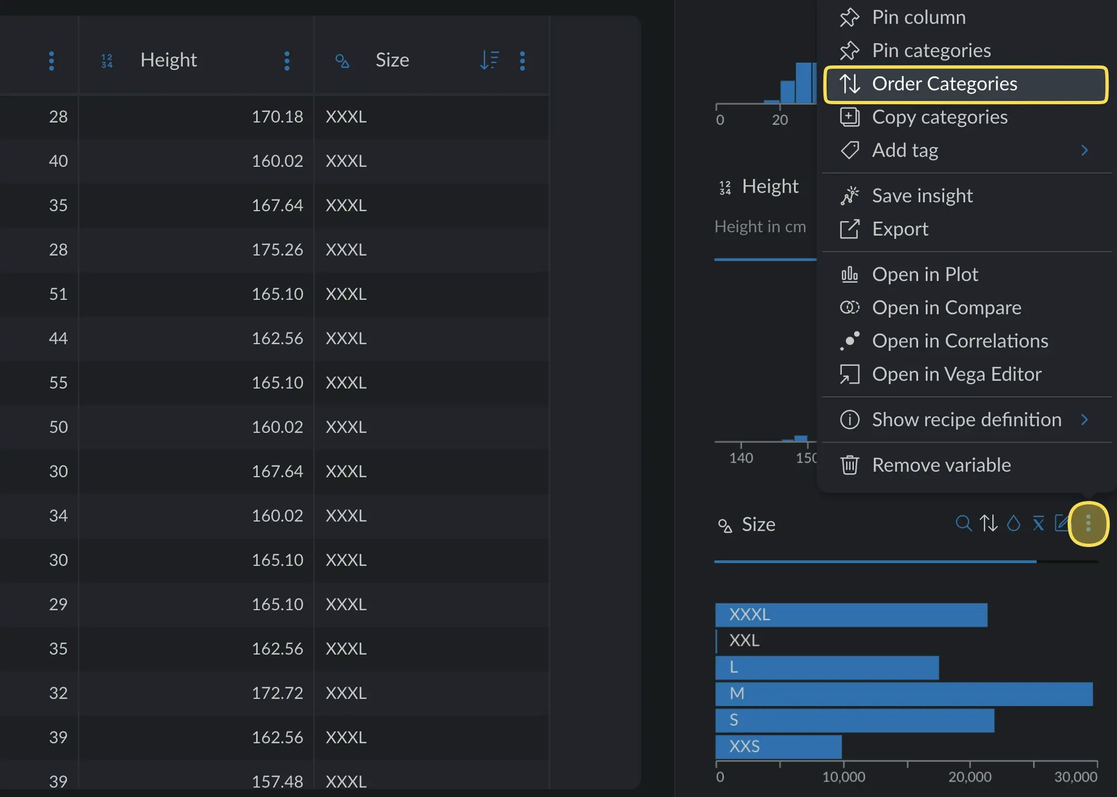The width and height of the screenshot is (1117, 797).
Task: Click the M category bar
Action: tap(903, 694)
